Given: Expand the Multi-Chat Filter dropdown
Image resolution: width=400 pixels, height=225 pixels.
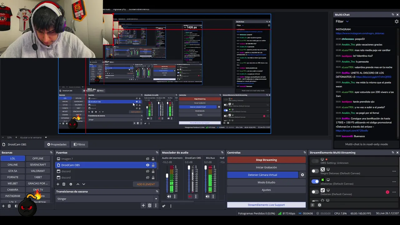Looking at the screenshot, I should 342,22.
